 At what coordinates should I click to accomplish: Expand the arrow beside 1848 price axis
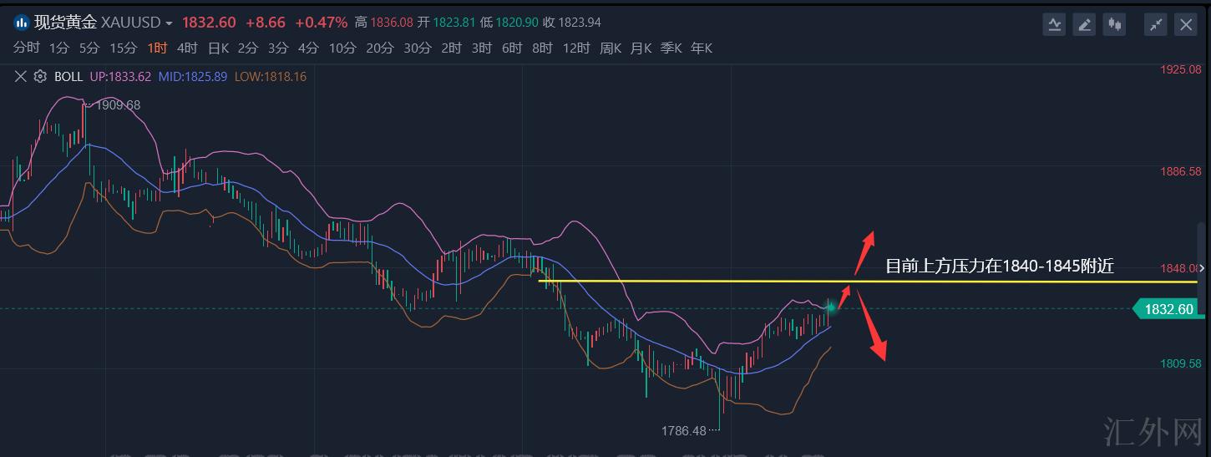1202,268
